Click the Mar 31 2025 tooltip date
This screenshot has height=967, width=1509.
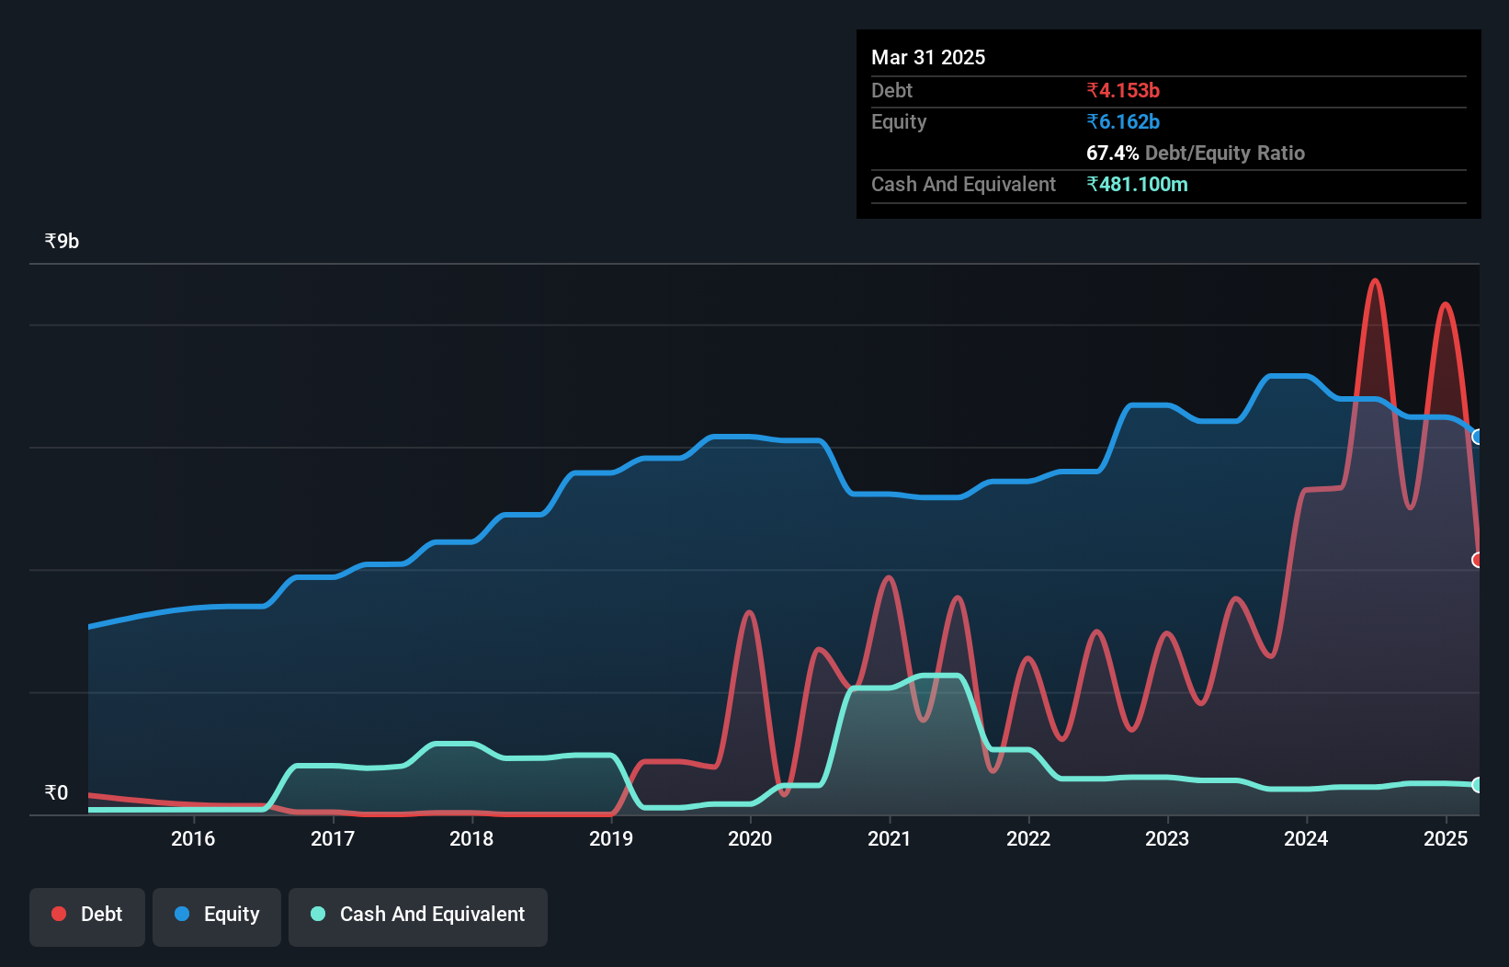pyautogui.click(x=928, y=57)
